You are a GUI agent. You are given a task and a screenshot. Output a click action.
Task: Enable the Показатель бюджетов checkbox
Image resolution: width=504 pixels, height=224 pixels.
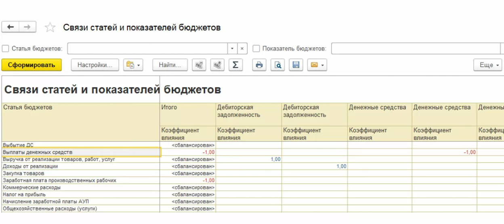click(256, 48)
